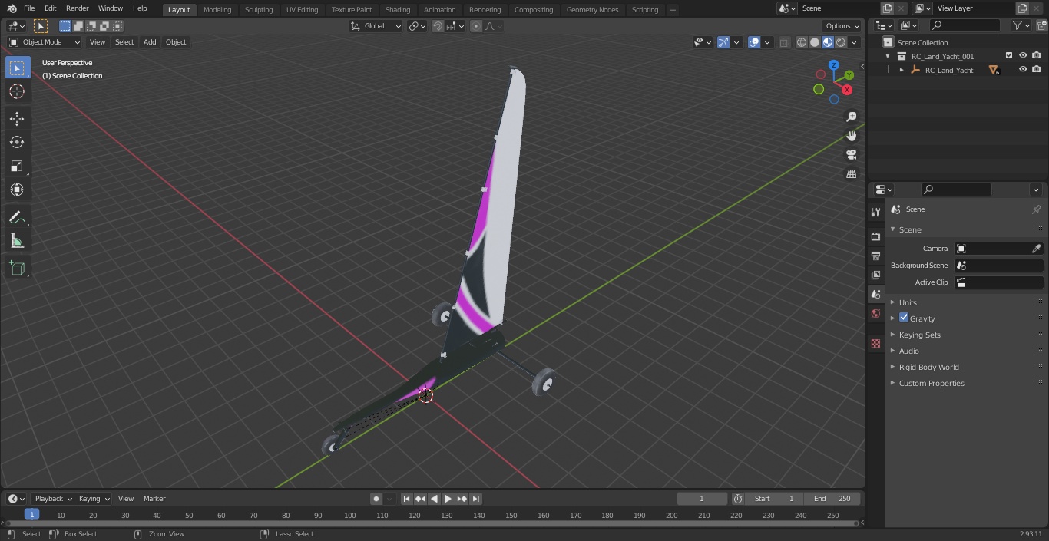Disable RC_Land_Yacht object in renders
The height and width of the screenshot is (541, 1049).
pos(1037,69)
